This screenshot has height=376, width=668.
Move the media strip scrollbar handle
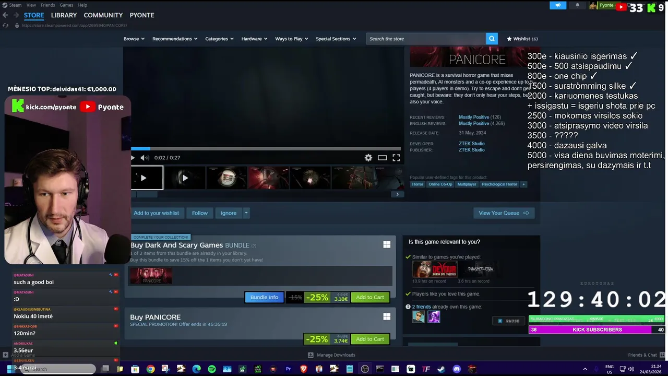click(x=147, y=194)
